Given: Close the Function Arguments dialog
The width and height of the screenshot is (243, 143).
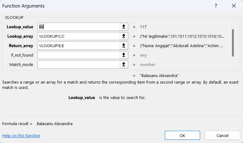Looking at the screenshot, I should click(234, 6).
